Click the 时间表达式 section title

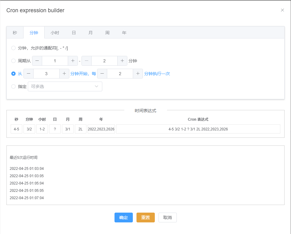[145, 111]
